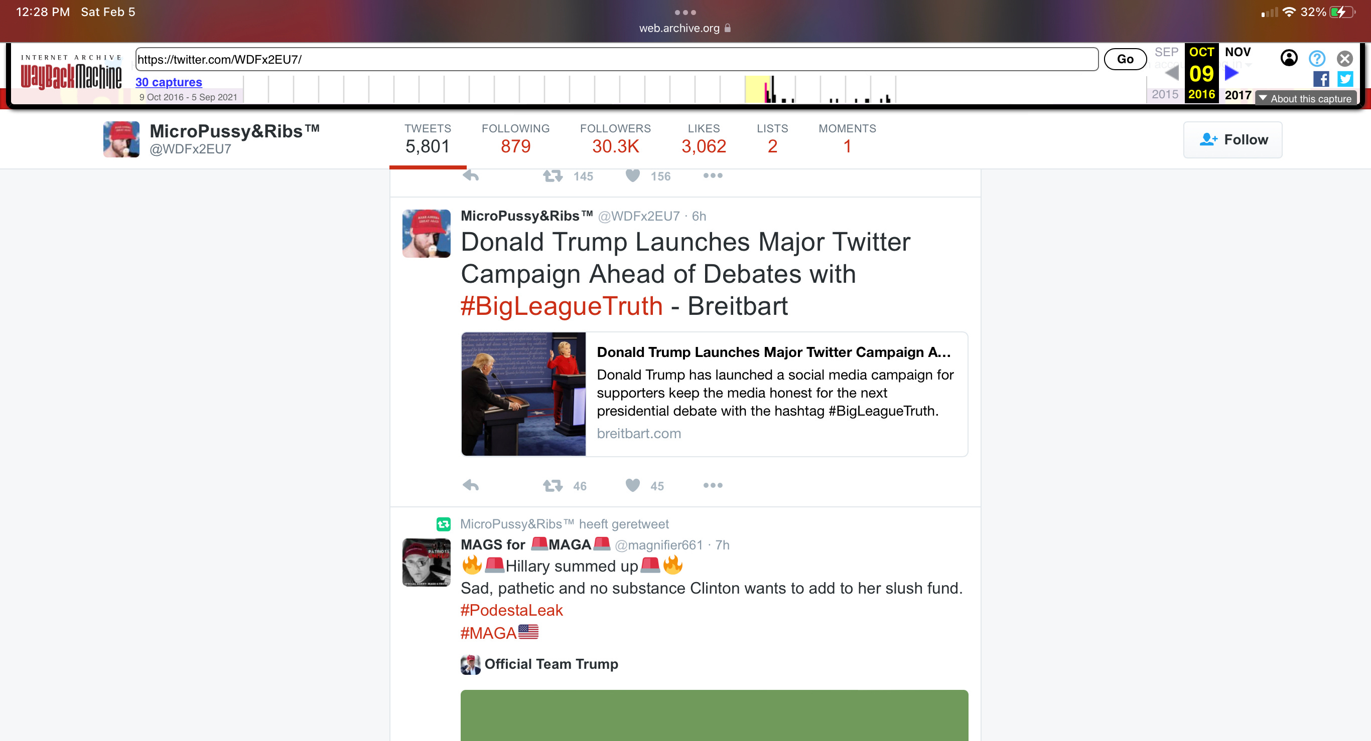
Task: Open the Likes tab with 3,062
Action: click(x=704, y=140)
